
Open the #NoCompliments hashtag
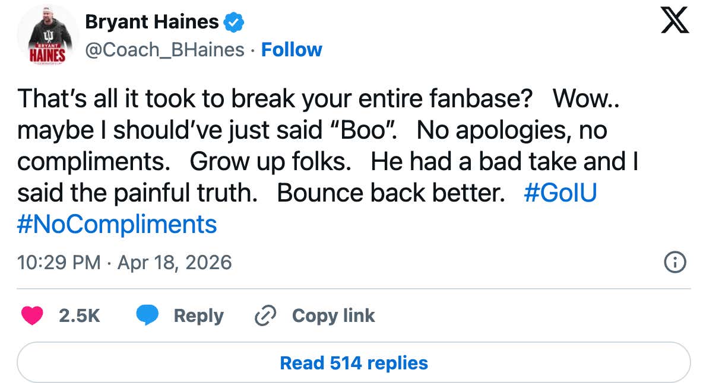pos(116,224)
